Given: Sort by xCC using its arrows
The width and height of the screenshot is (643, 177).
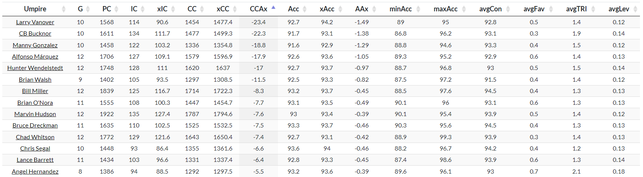Looking at the screenshot, I should [235, 9].
